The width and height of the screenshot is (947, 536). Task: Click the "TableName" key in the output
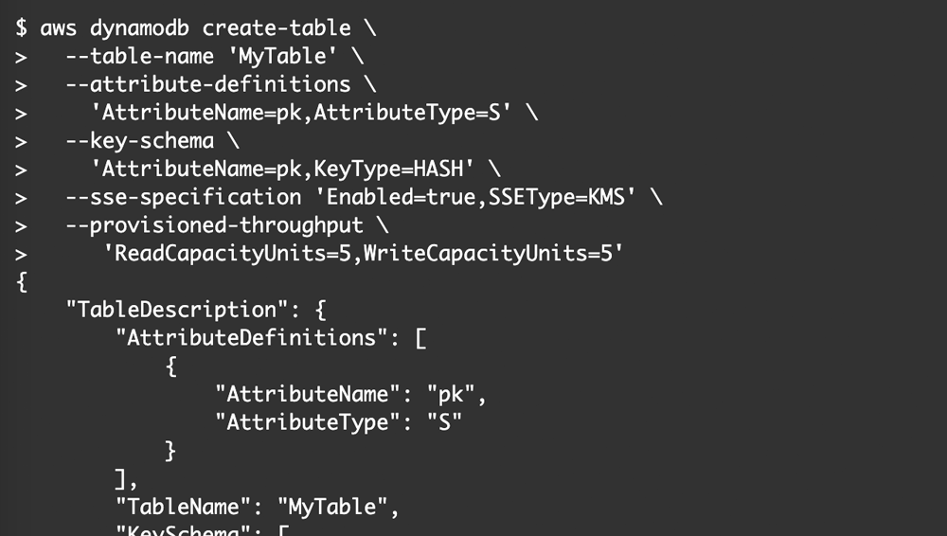click(188, 508)
